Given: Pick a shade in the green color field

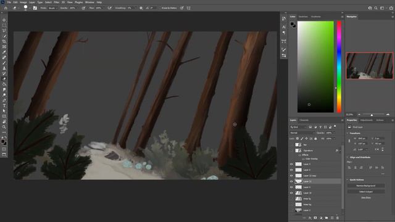Looking at the screenshot, I should (x=315, y=67).
